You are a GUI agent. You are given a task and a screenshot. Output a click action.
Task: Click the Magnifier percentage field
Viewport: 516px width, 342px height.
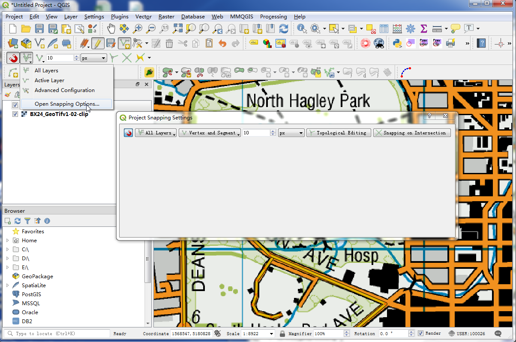(x=328, y=334)
